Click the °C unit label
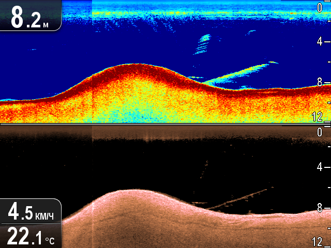 pyautogui.click(x=49, y=240)
